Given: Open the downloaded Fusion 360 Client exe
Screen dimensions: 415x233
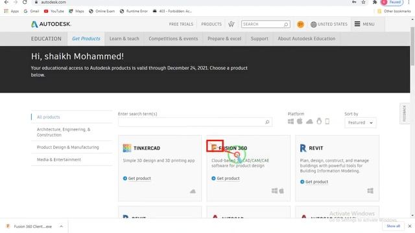Looking at the screenshot, I should [29, 227].
